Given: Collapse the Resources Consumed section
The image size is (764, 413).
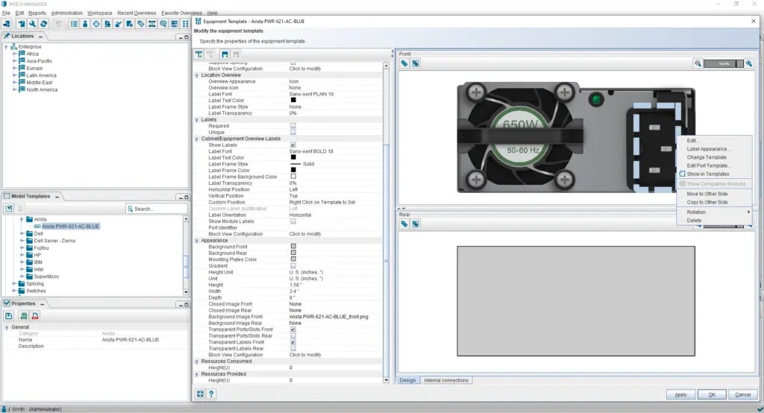Looking at the screenshot, I should (x=197, y=362).
